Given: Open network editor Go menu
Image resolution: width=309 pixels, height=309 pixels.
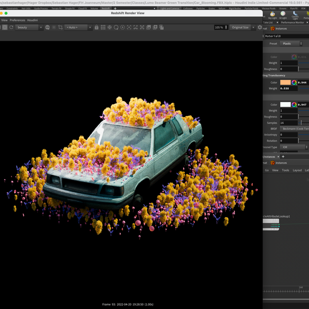Looking at the screenshot, I should click(267, 170).
